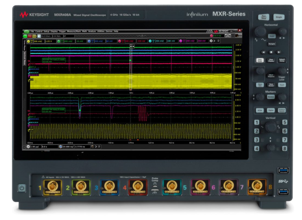This screenshot has width=302, height=220.
Task: Click the Protocol Decode hardware key
Action: 282,110
